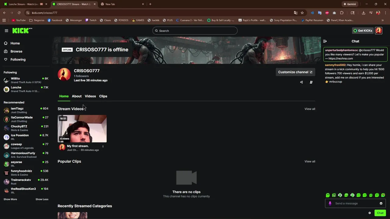Open user profile avatar beside Get KICKs
The width and height of the screenshot is (390, 219).
click(x=378, y=30)
